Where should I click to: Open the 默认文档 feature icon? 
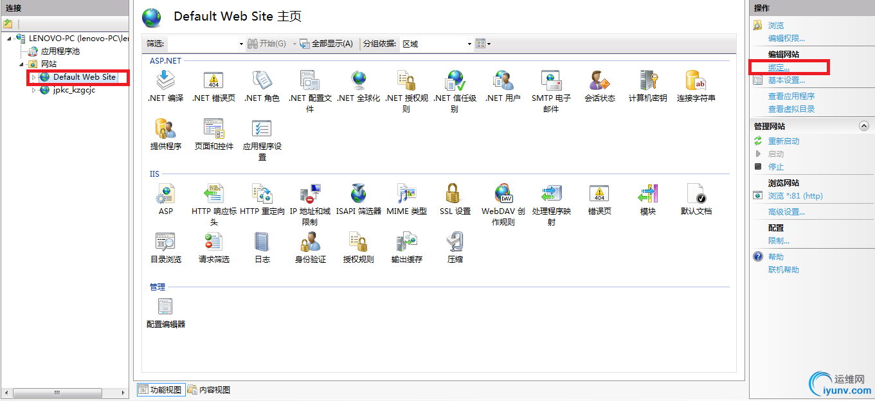[696, 193]
